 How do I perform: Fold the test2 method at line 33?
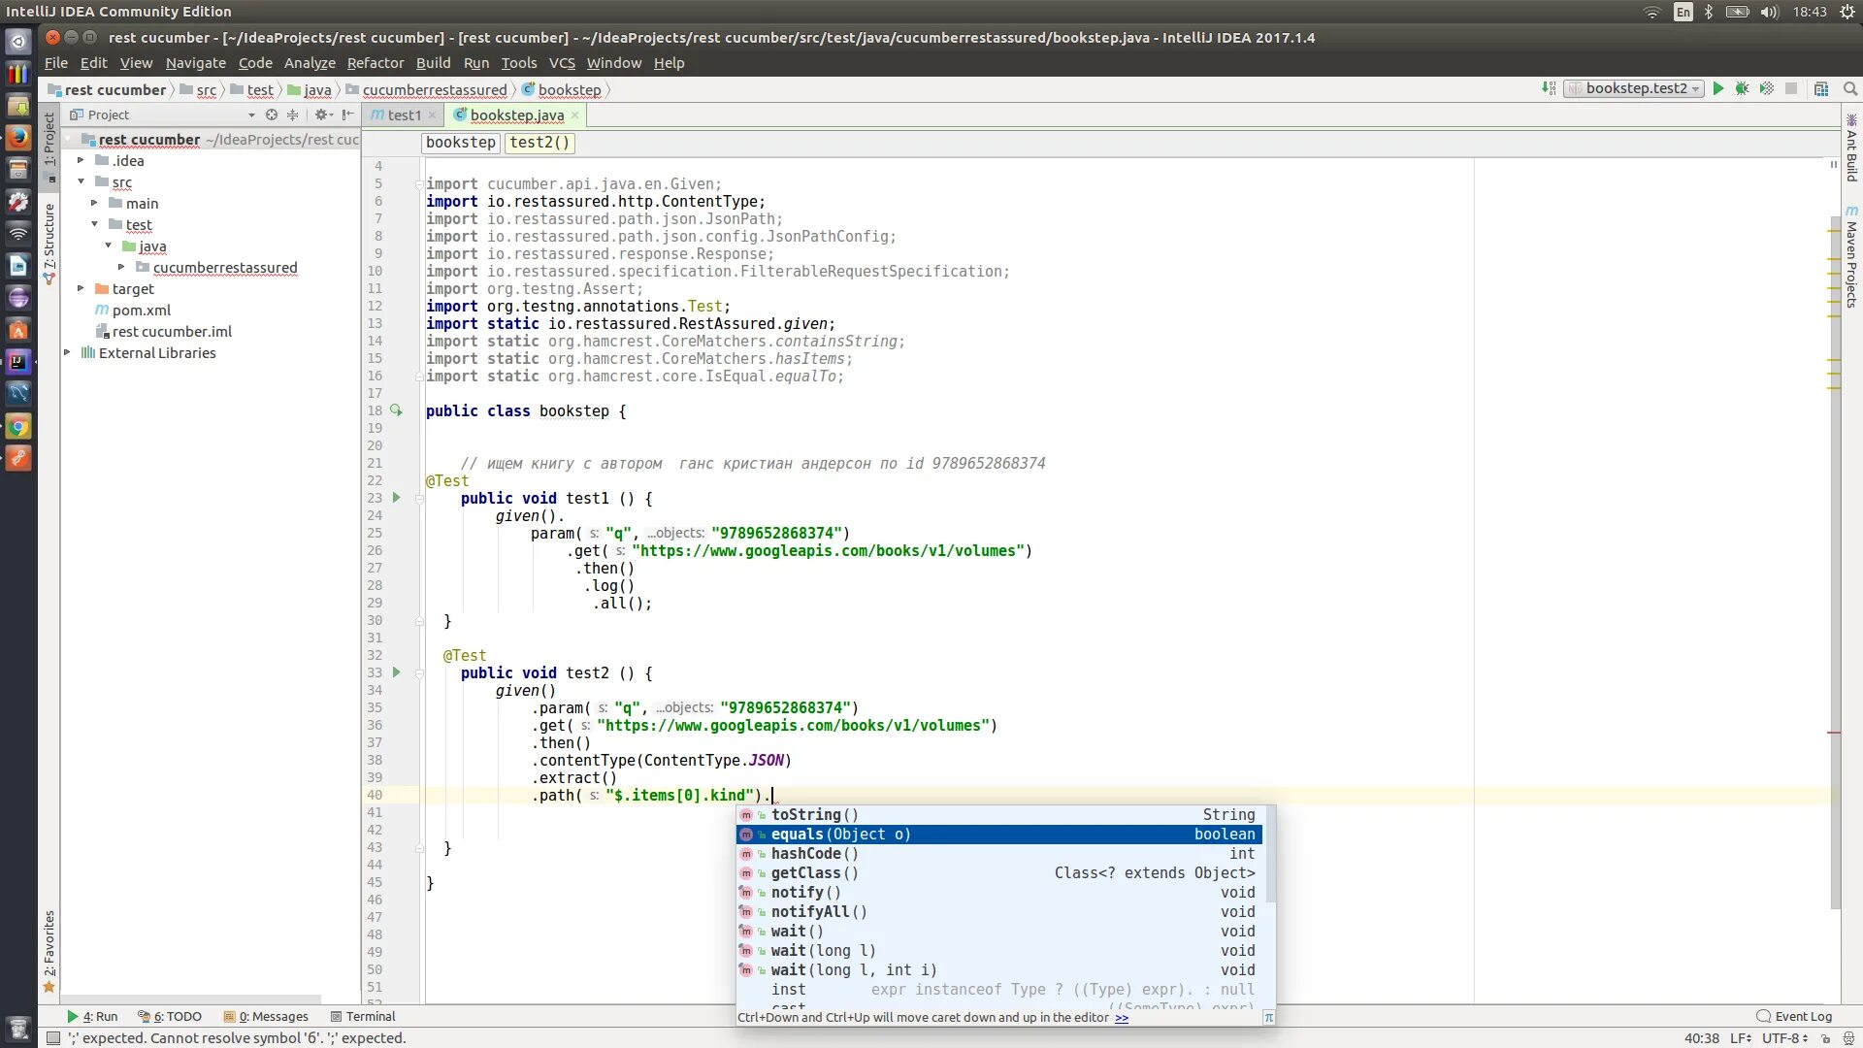[419, 673]
